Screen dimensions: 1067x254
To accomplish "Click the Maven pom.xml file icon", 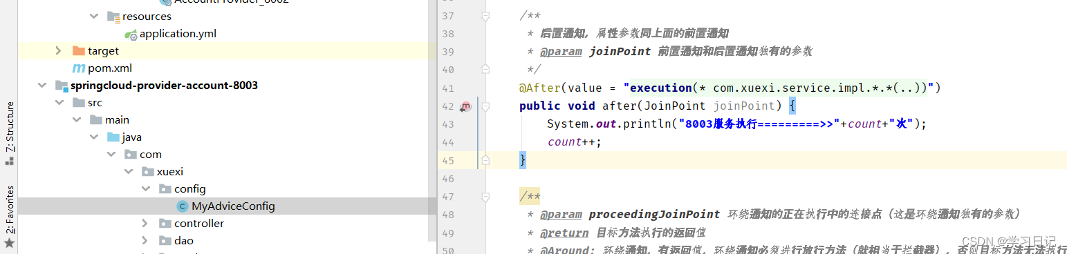I will tap(79, 68).
